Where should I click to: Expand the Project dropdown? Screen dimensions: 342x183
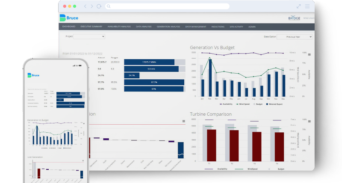click(x=89, y=37)
